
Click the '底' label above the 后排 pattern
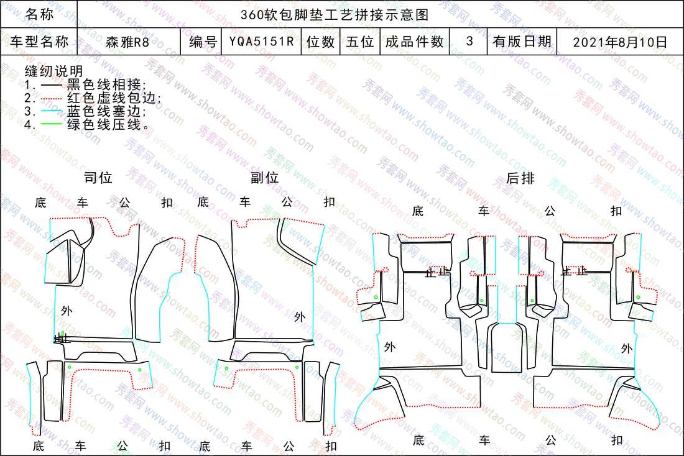click(417, 211)
